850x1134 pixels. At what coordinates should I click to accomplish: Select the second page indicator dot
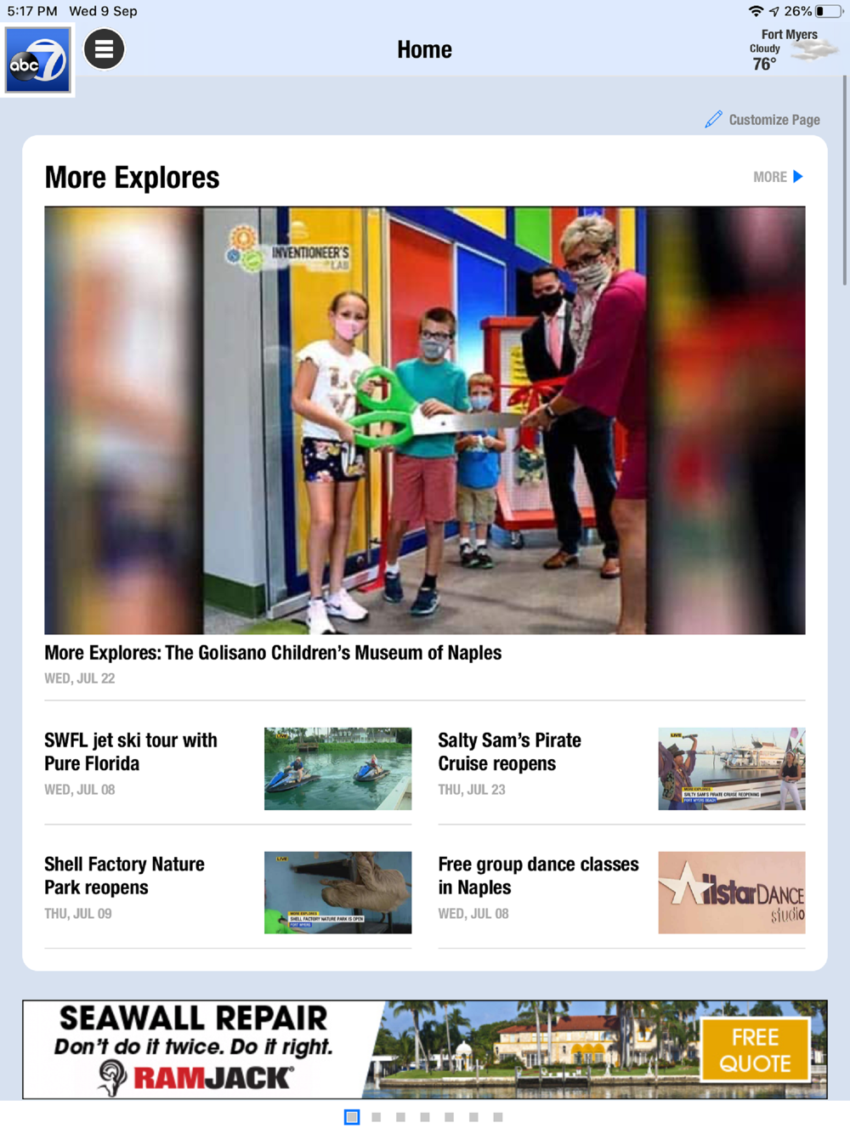click(x=377, y=1117)
